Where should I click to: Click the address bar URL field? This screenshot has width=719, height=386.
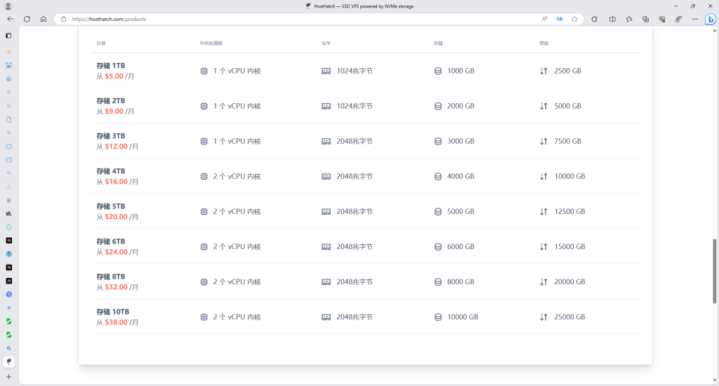click(281, 19)
